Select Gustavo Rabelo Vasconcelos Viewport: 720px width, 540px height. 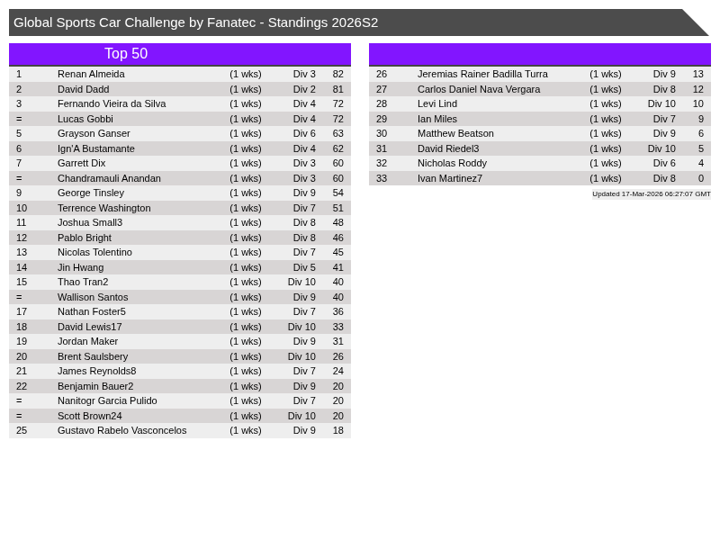(122, 430)
